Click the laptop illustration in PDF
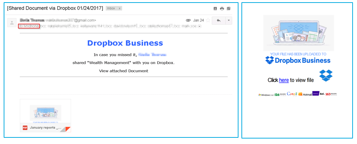Image resolution: width=357 pixels, height=144 pixels. point(299,33)
